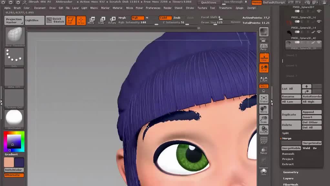
Task: Toggle Zsub mode
Action: pos(177,18)
